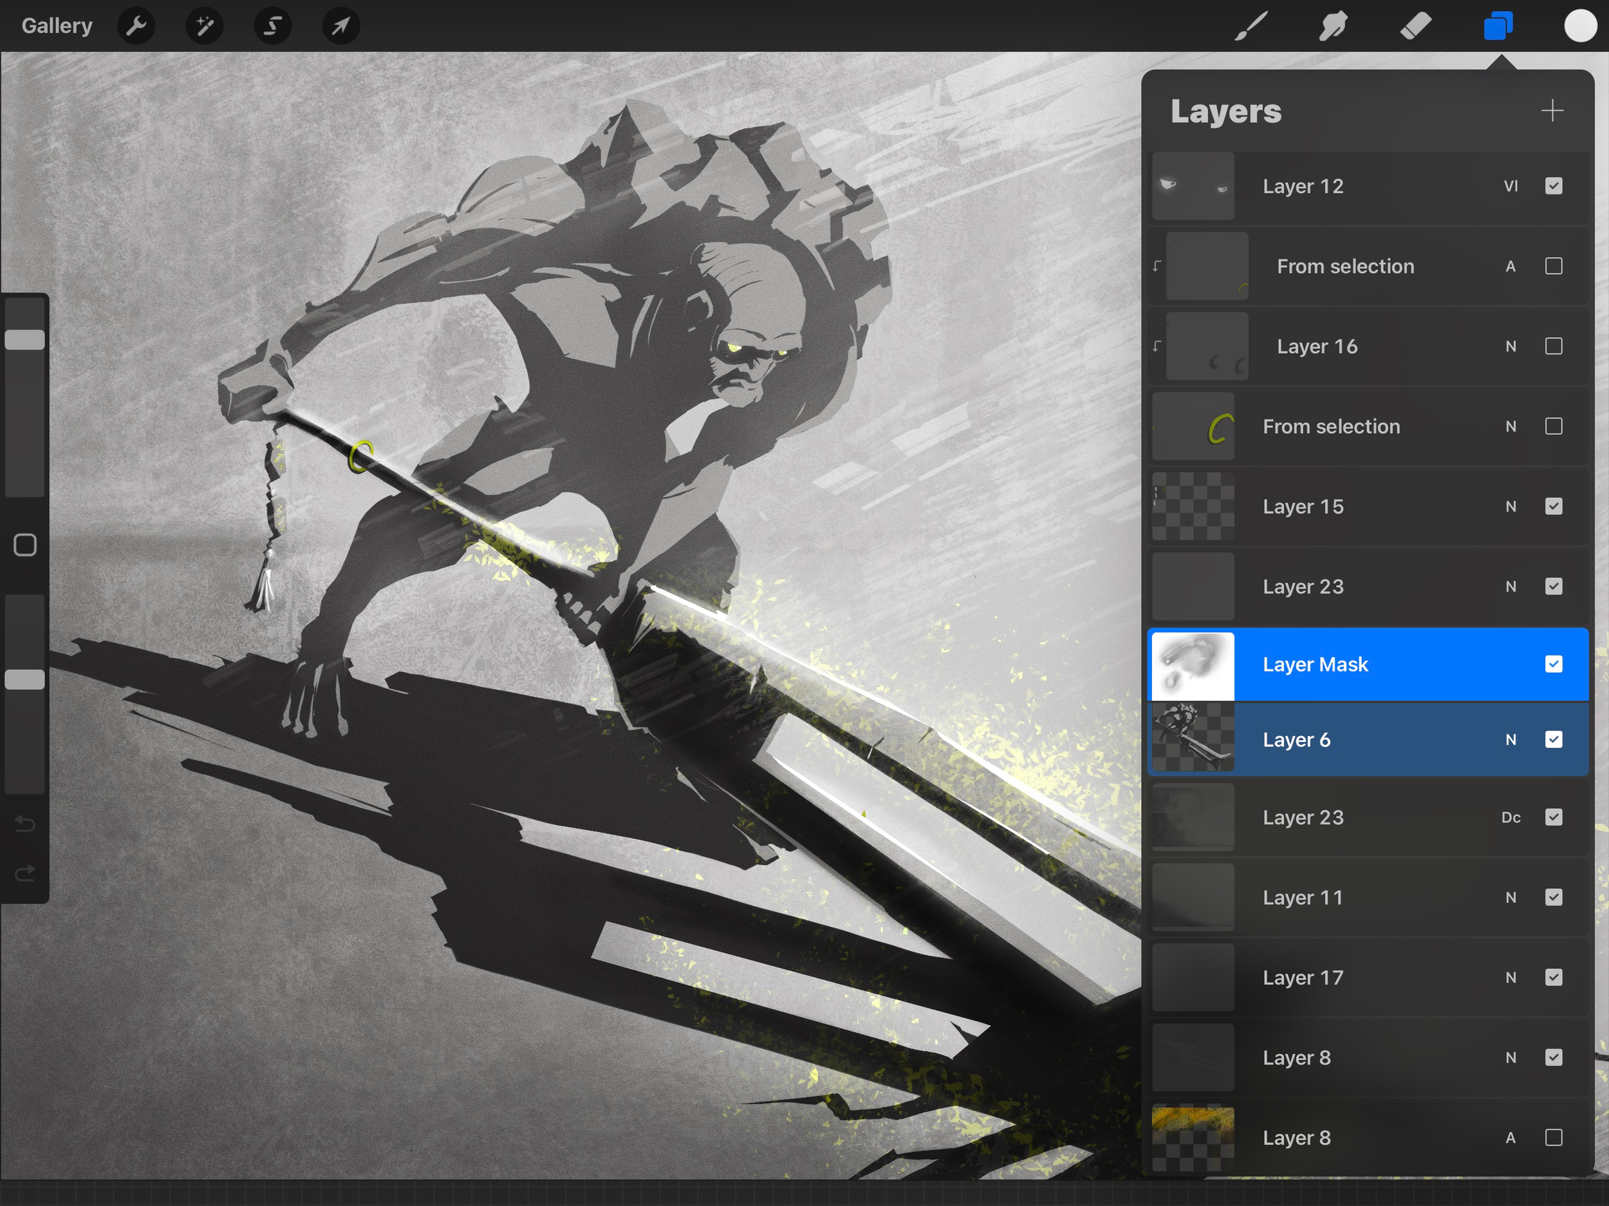Disable the Layer Mask checkbox

(1553, 664)
